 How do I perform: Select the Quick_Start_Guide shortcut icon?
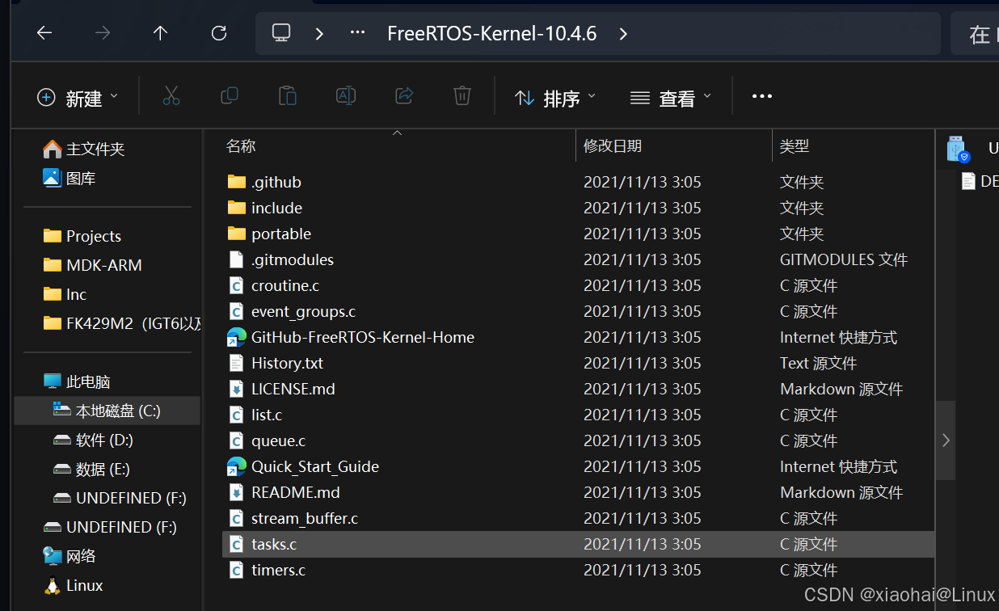(x=236, y=466)
